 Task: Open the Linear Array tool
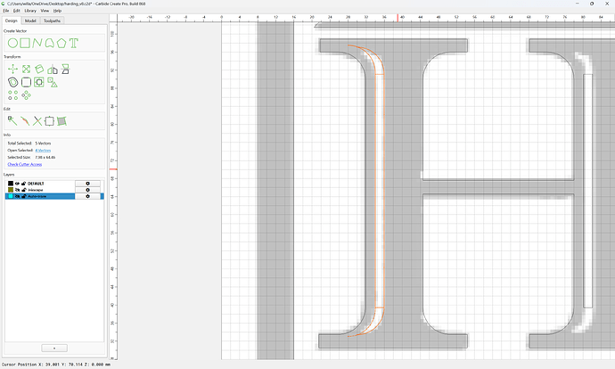[13, 95]
